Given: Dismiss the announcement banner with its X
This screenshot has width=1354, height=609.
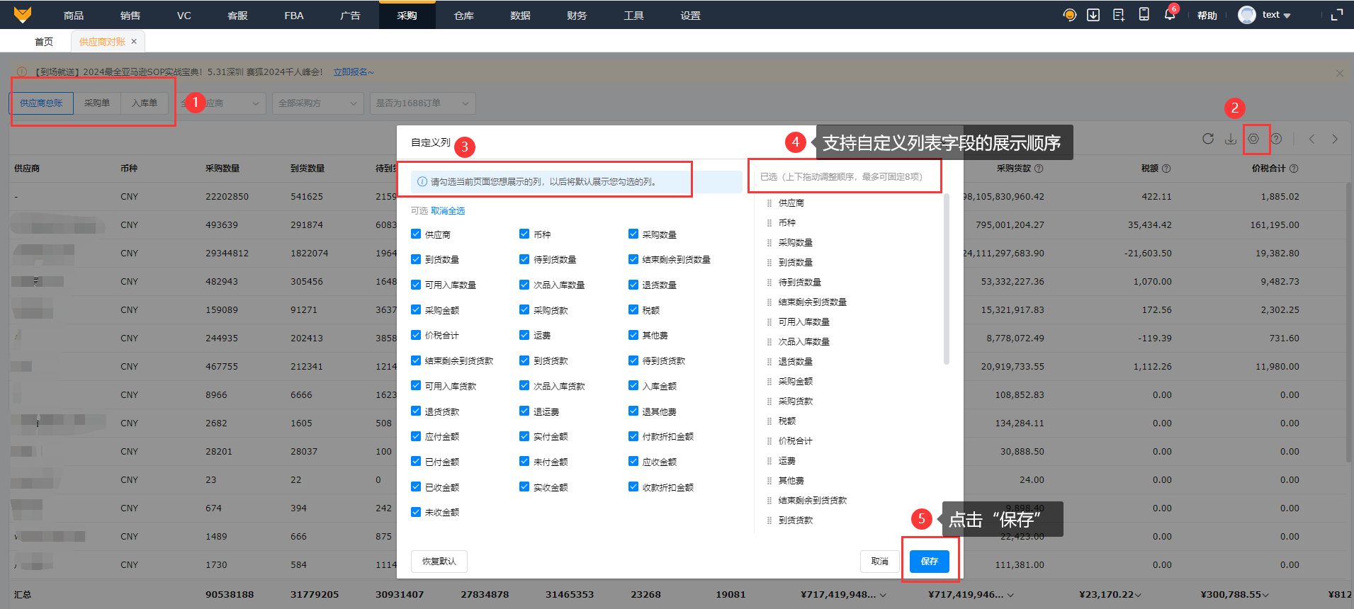Looking at the screenshot, I should [1339, 73].
